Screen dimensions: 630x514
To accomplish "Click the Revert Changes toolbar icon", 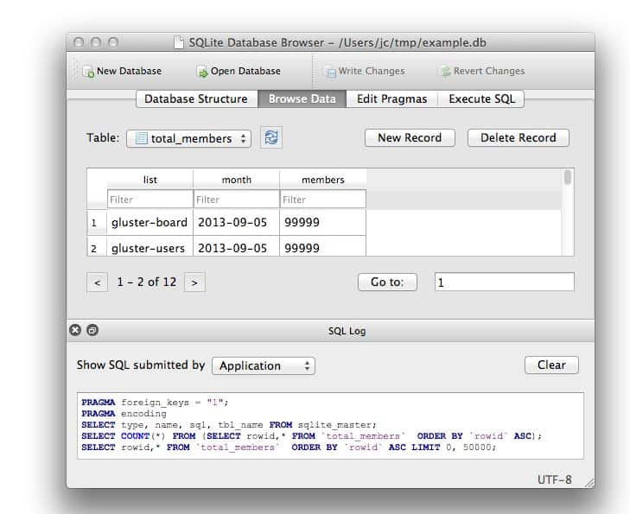I will 444,72.
